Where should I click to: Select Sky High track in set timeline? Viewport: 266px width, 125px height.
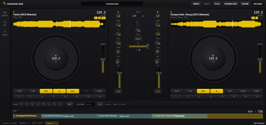point(69,116)
